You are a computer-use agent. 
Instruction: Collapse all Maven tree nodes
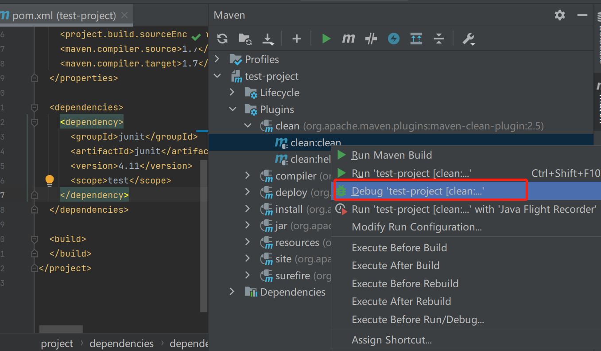click(x=438, y=39)
